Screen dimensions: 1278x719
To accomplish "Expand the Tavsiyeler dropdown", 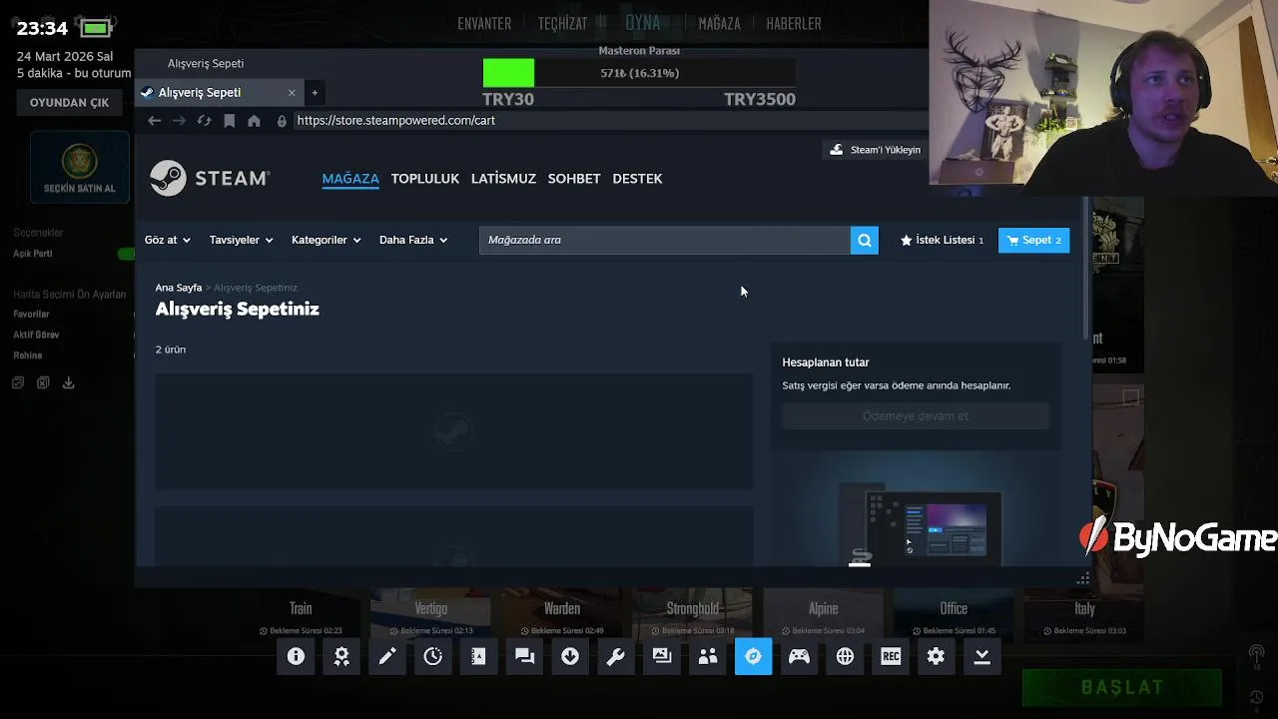I will pyautogui.click(x=241, y=240).
